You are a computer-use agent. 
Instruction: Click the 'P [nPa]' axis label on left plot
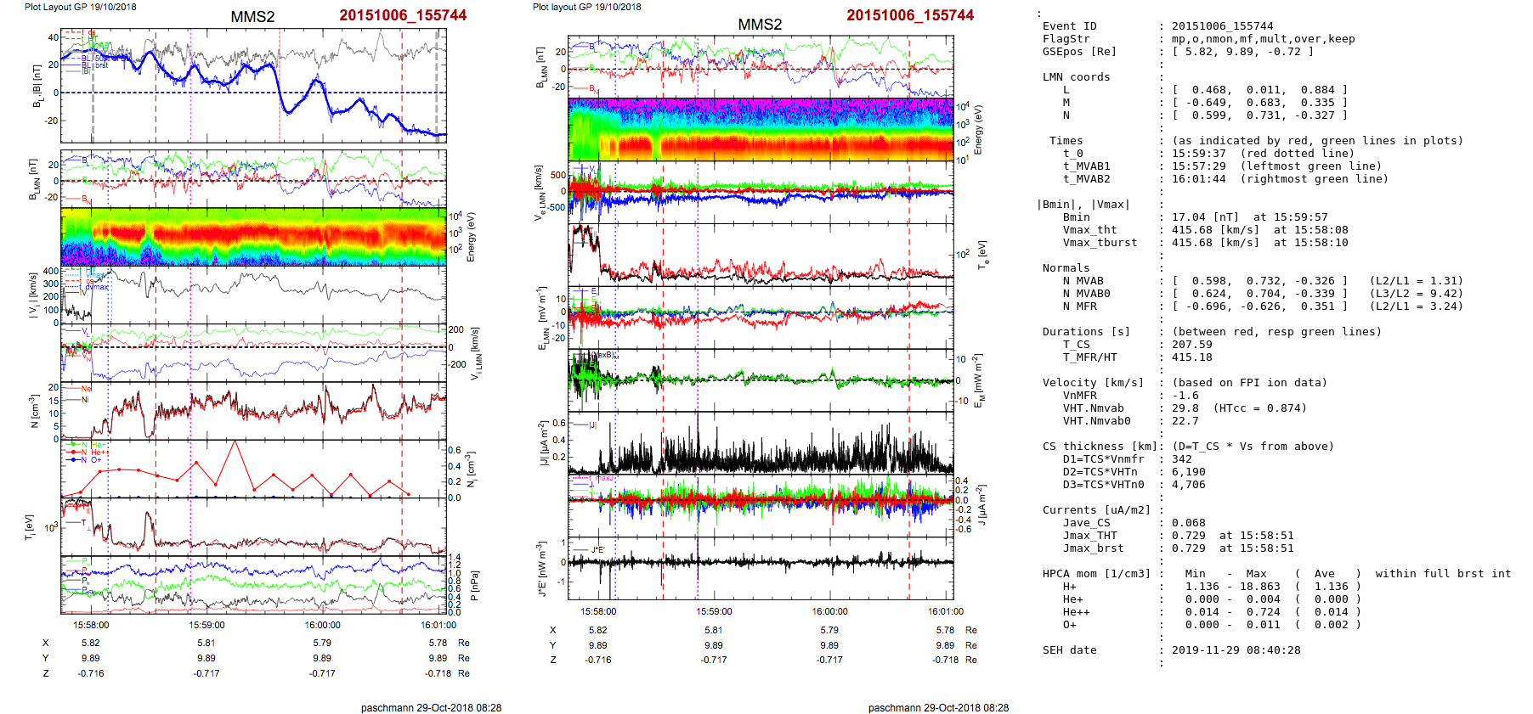tap(475, 586)
